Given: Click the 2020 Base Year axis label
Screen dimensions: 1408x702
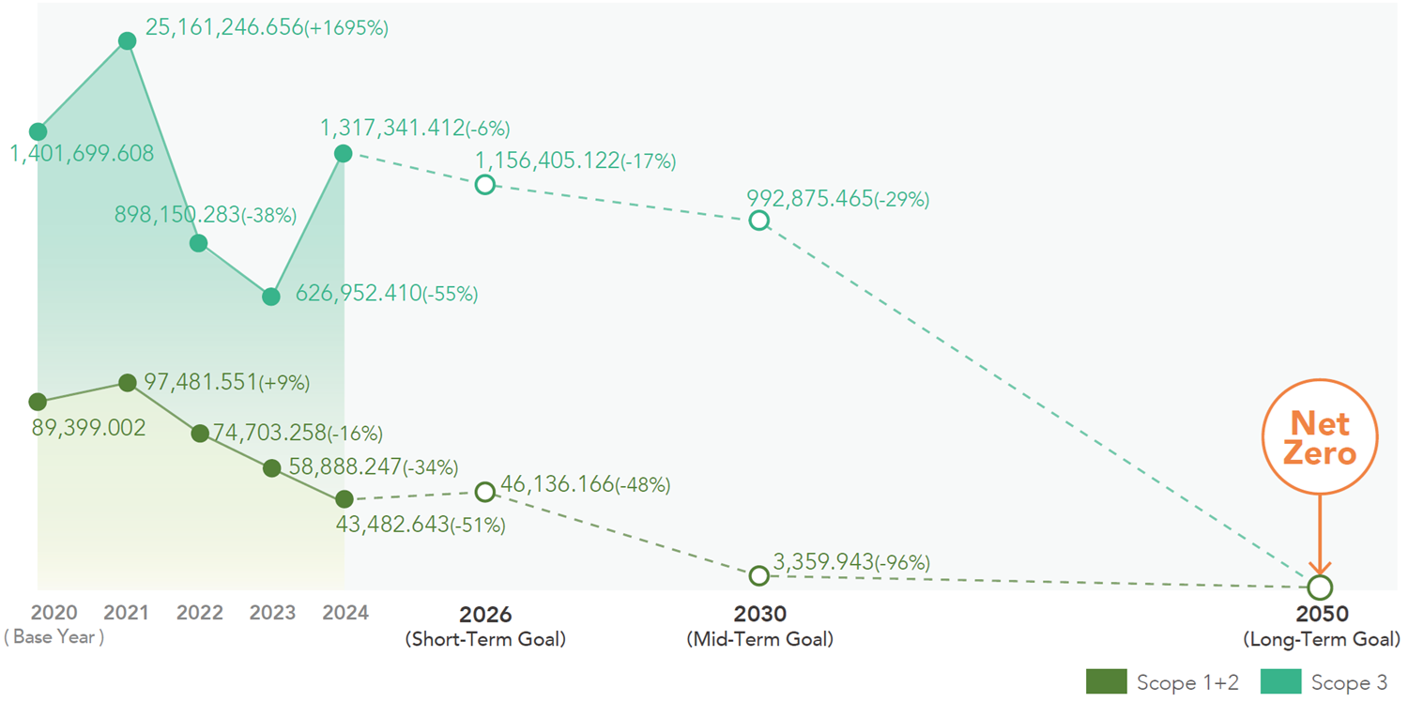Looking at the screenshot, I should (x=54, y=624).
